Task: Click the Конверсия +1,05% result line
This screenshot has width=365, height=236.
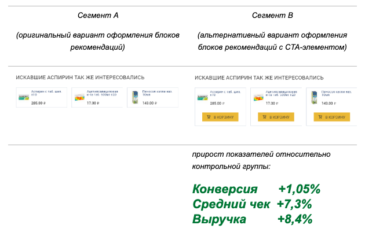Action: coord(256,189)
